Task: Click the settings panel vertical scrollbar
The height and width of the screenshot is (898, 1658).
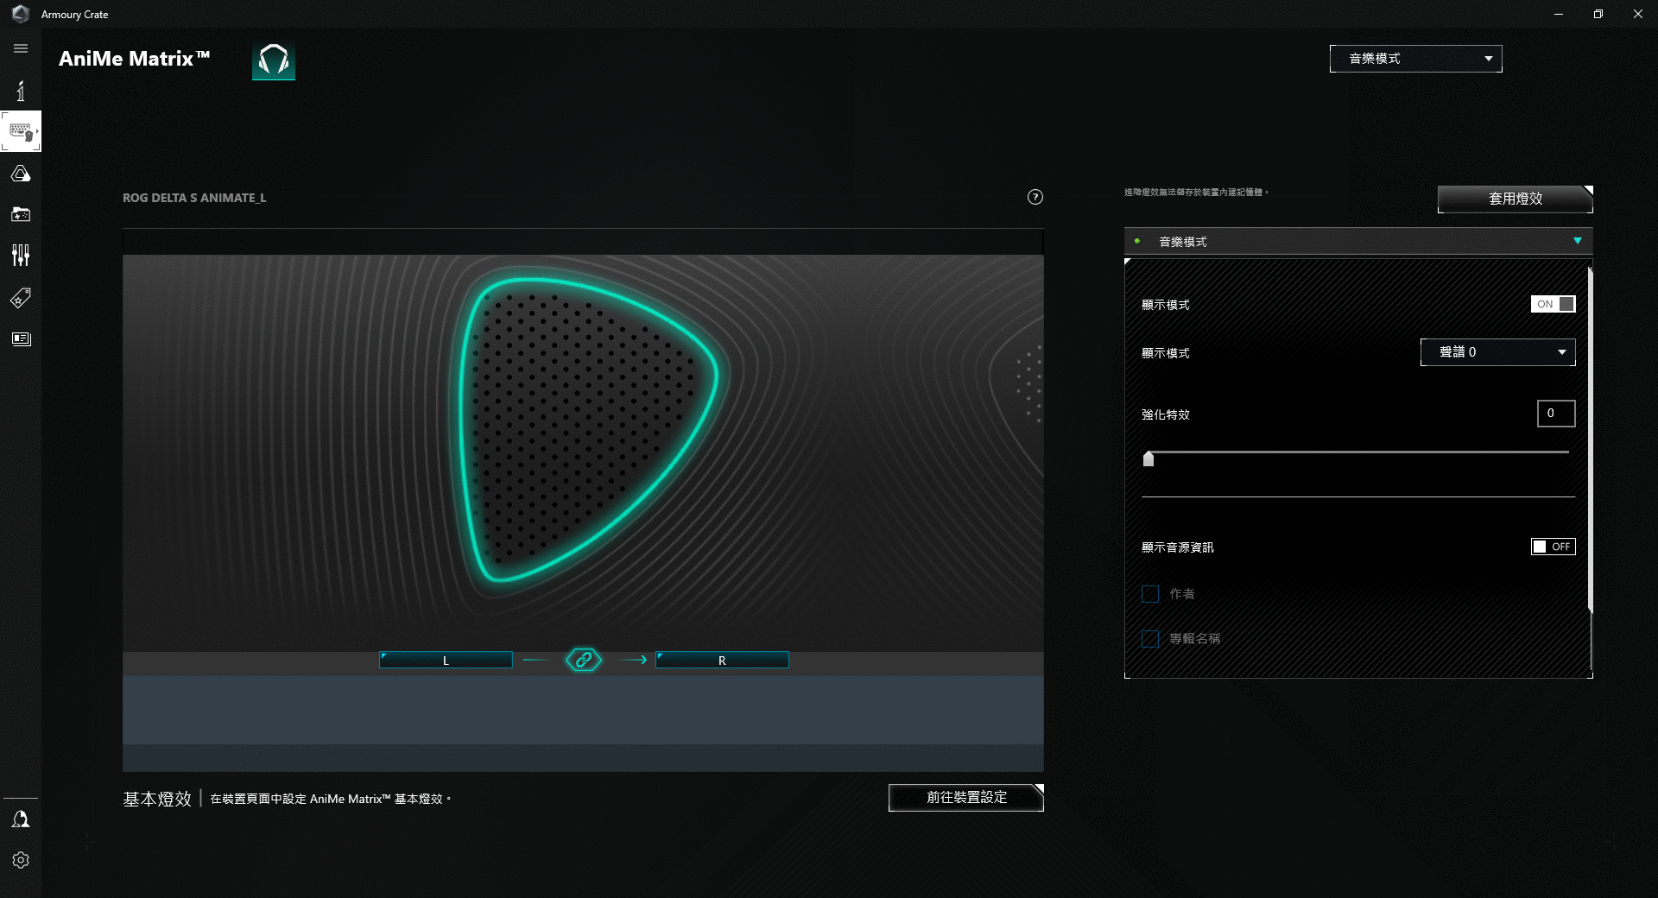Action: (x=1590, y=440)
